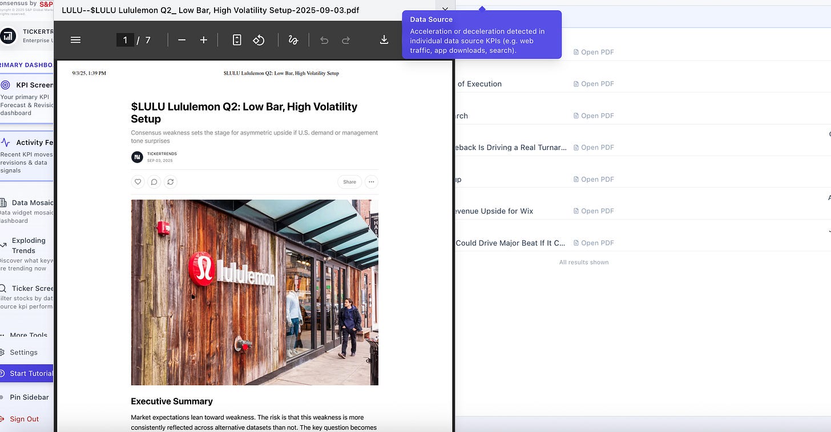831x432 pixels.
Task: Click the Start Tutorial button
Action: (26, 373)
